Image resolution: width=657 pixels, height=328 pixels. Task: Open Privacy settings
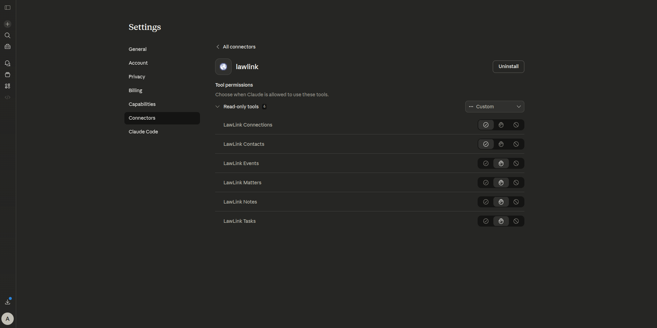click(x=162, y=77)
